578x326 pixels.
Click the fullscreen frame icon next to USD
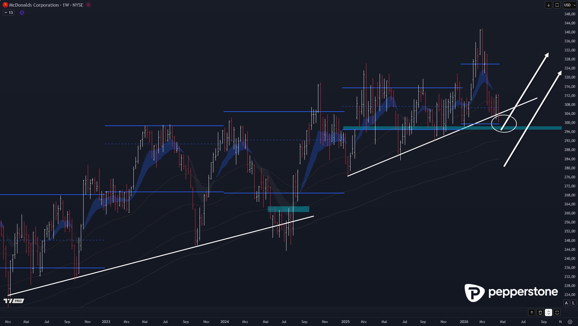click(x=557, y=5)
